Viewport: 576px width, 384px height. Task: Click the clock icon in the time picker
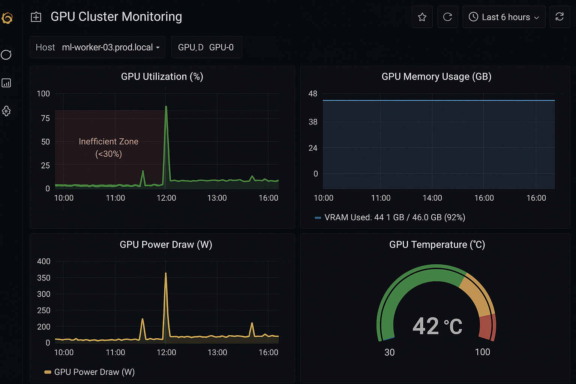tap(473, 16)
